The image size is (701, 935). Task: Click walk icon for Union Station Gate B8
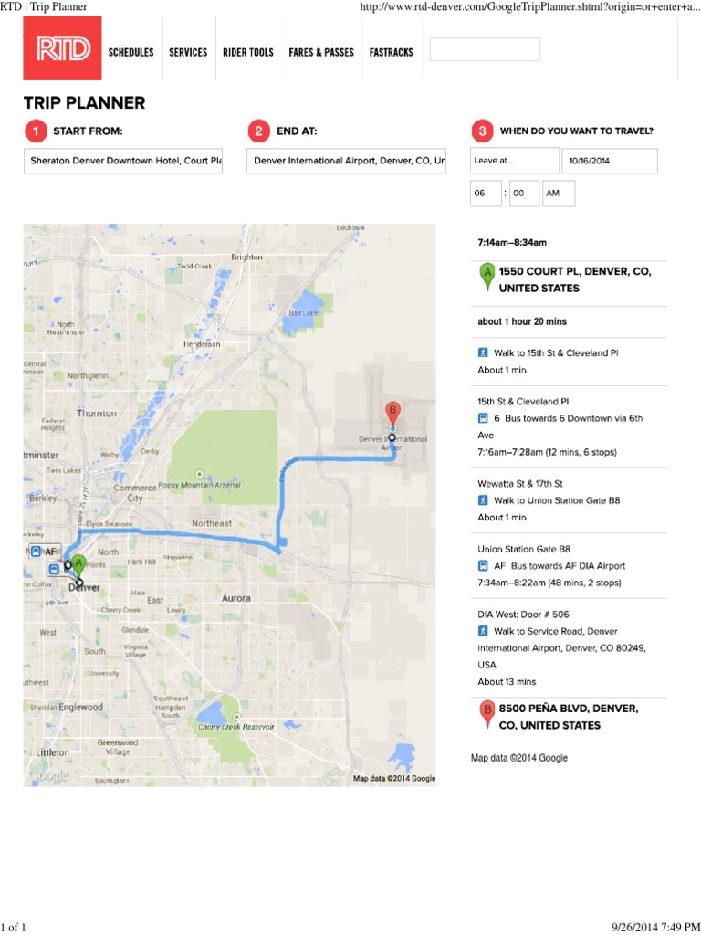[483, 501]
